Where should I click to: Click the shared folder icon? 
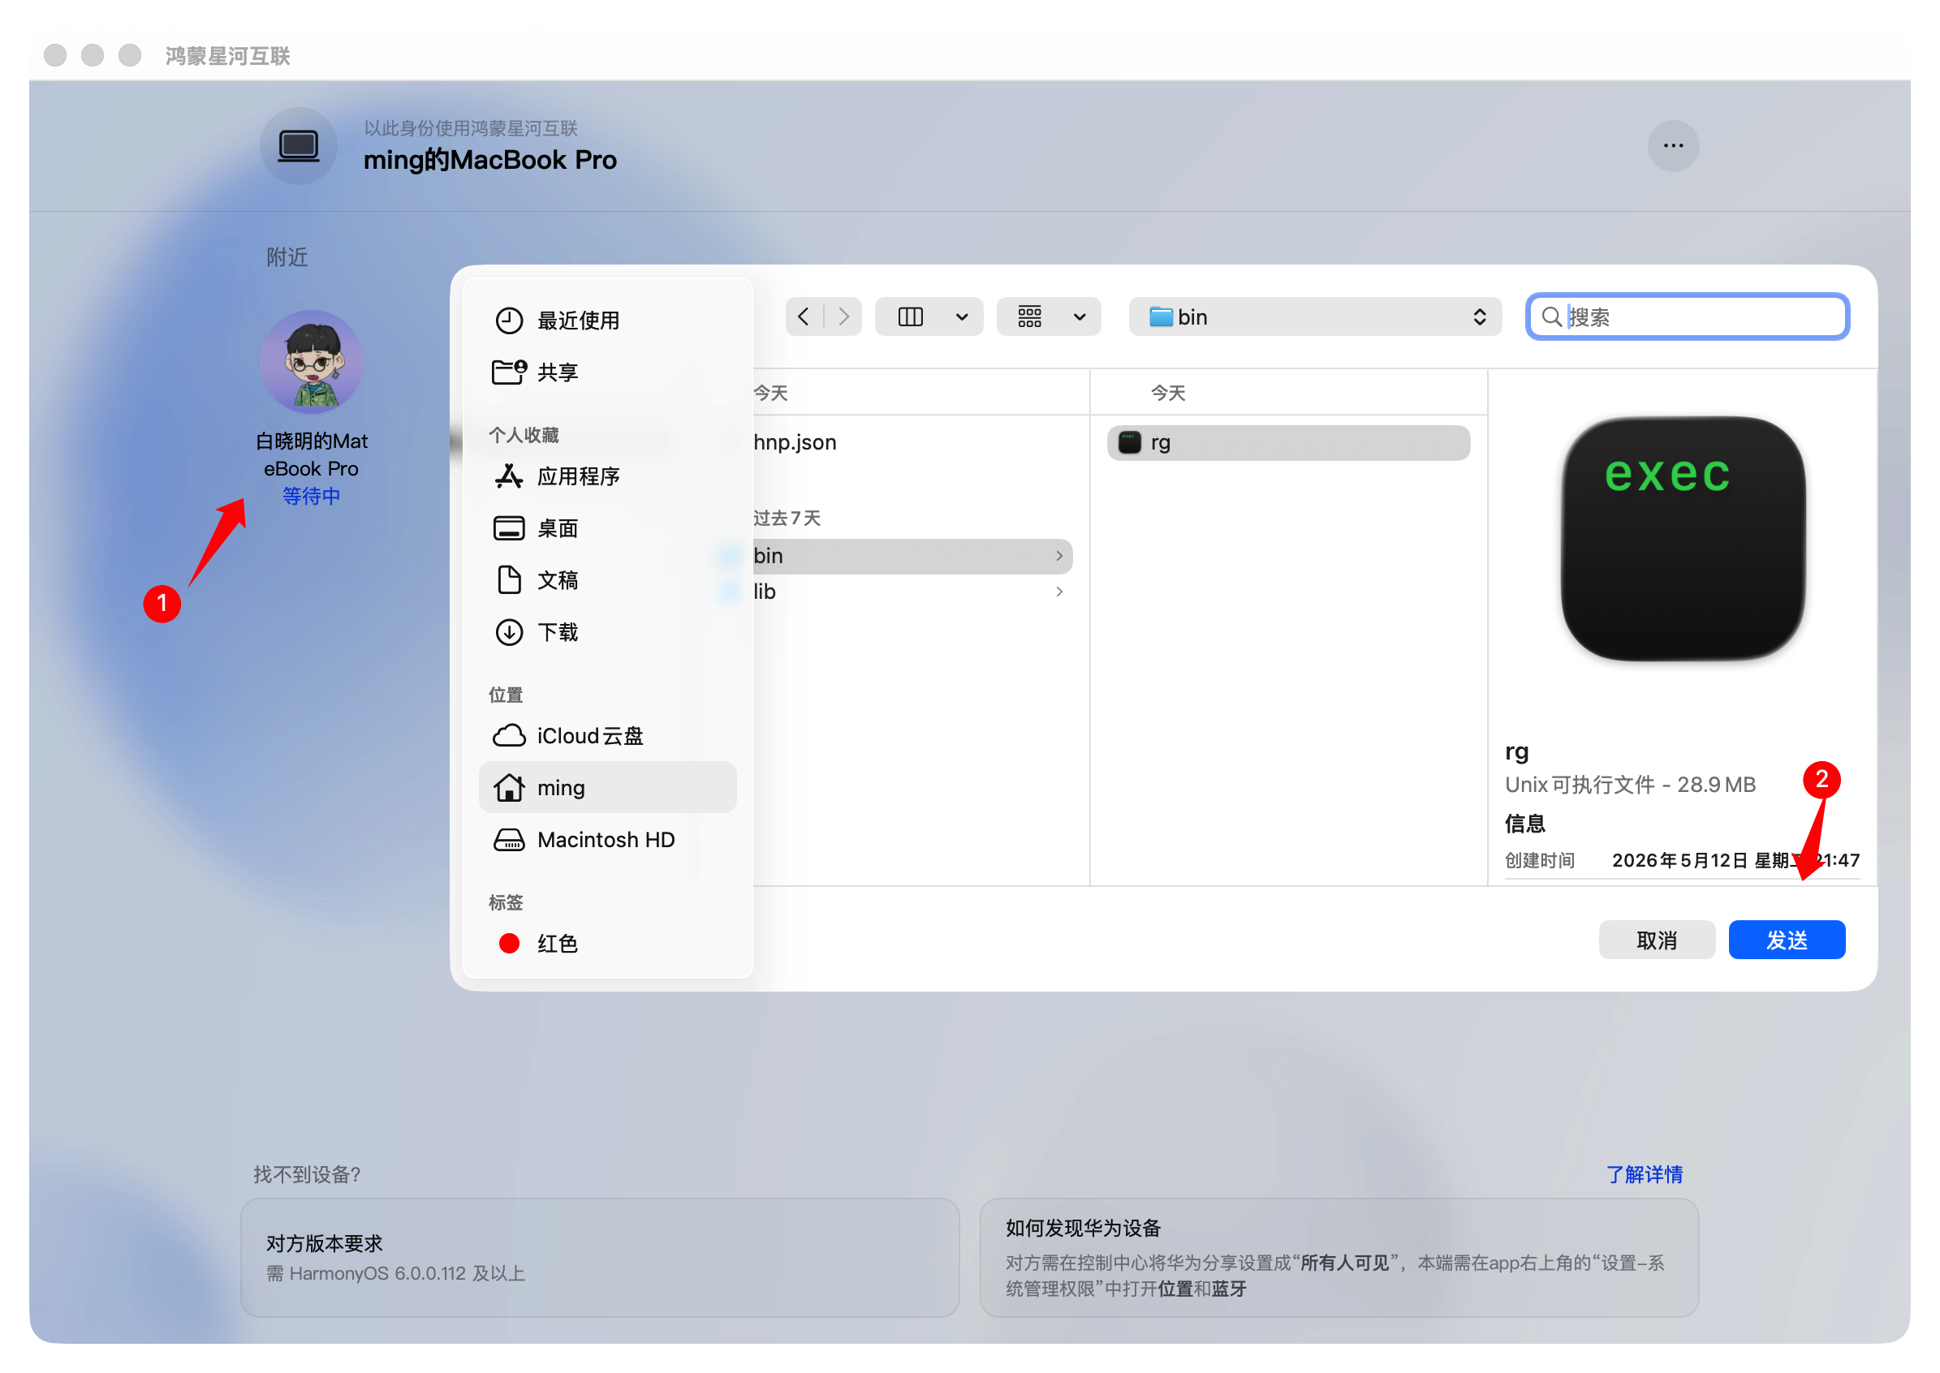pos(508,372)
